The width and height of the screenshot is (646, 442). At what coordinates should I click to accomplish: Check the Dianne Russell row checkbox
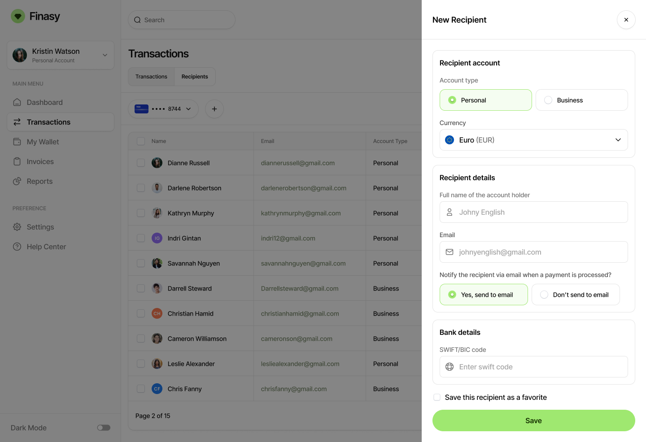(141, 163)
